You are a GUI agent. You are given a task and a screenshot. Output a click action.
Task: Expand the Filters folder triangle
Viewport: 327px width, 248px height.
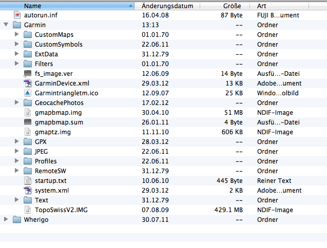(x=16, y=64)
